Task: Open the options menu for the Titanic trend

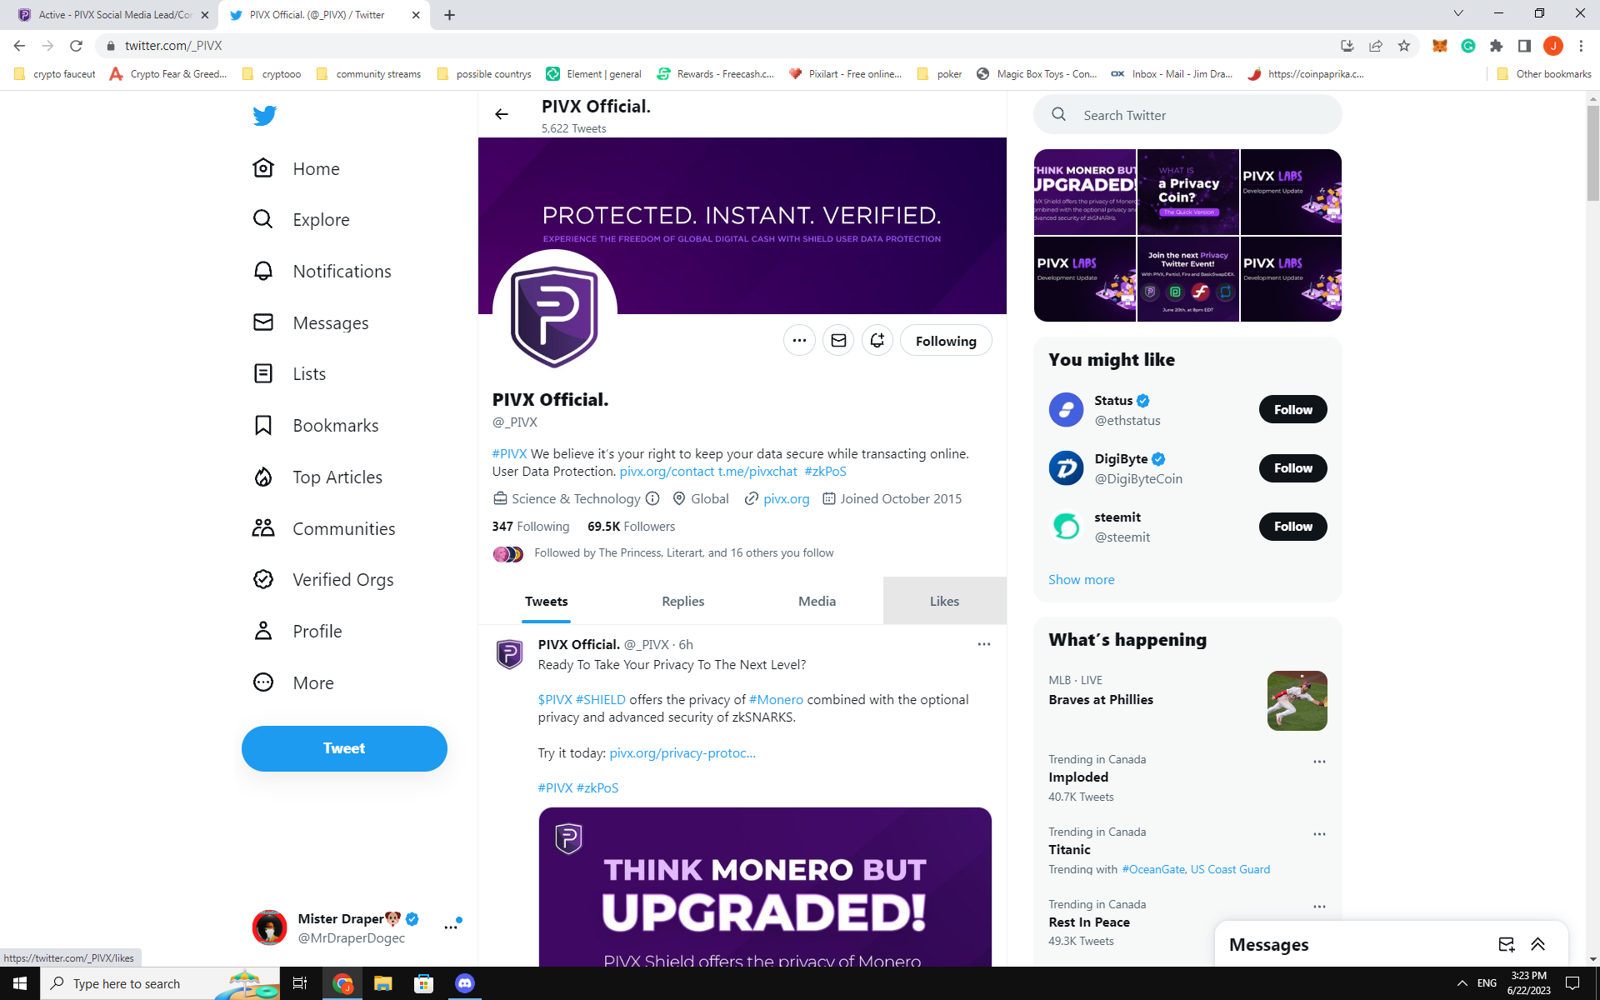Action: pyautogui.click(x=1319, y=834)
